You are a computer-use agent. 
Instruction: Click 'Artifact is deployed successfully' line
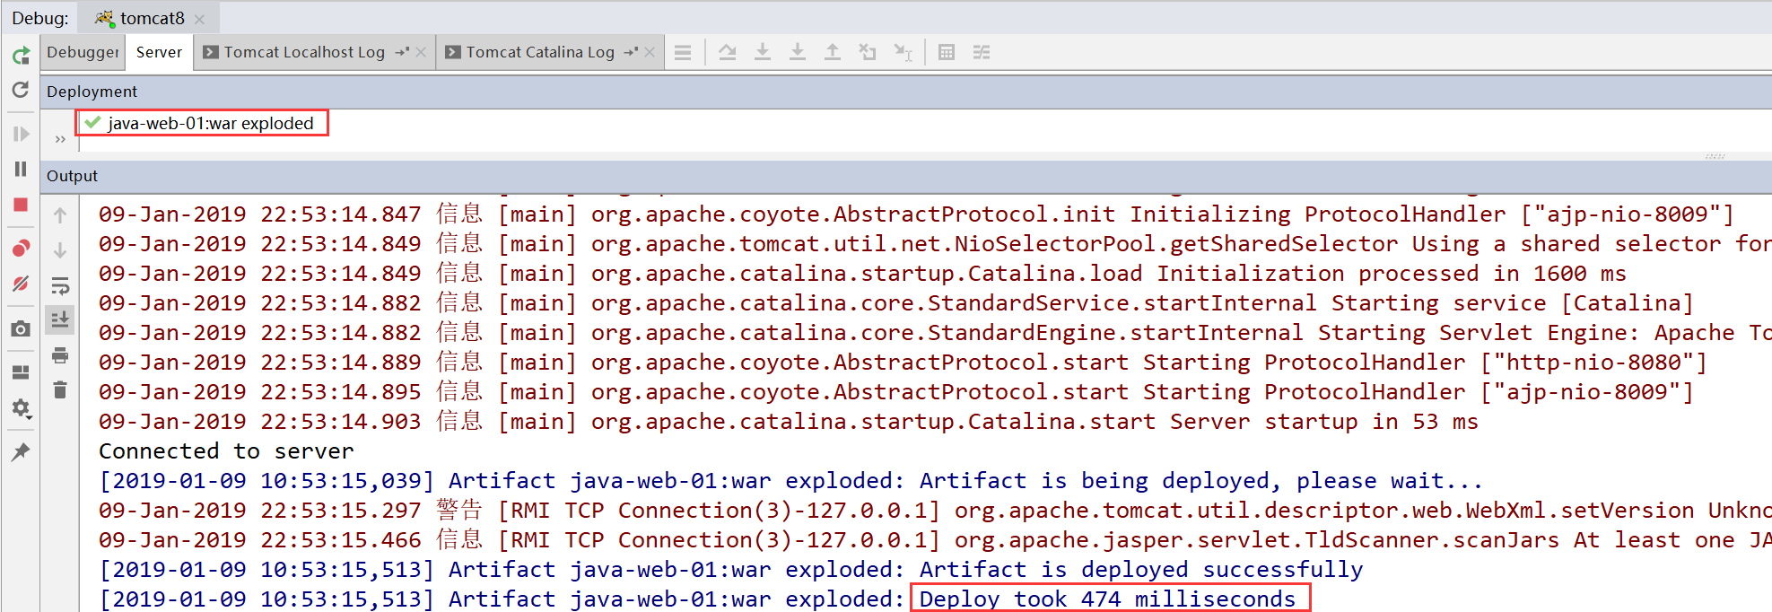[x=1141, y=569]
